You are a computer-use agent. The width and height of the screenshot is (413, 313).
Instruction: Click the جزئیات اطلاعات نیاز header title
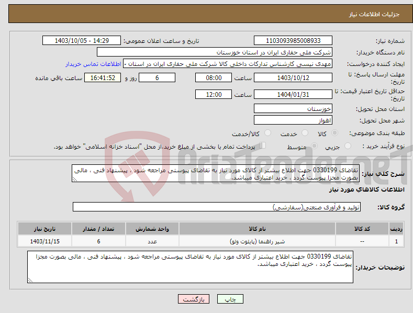click(x=374, y=14)
